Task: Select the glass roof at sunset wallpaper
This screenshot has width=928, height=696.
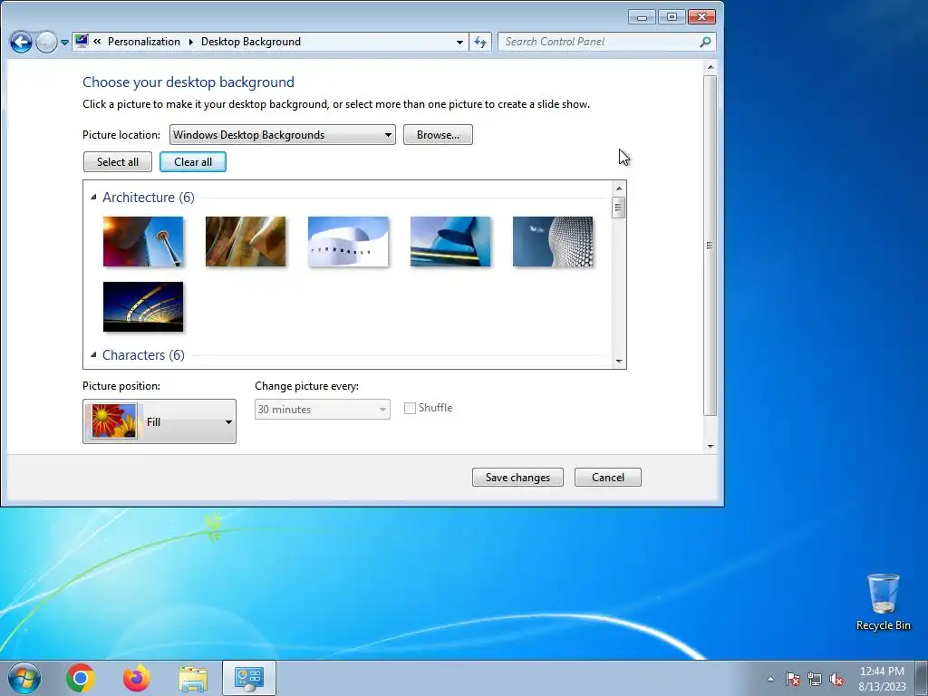Action: pyautogui.click(x=143, y=306)
